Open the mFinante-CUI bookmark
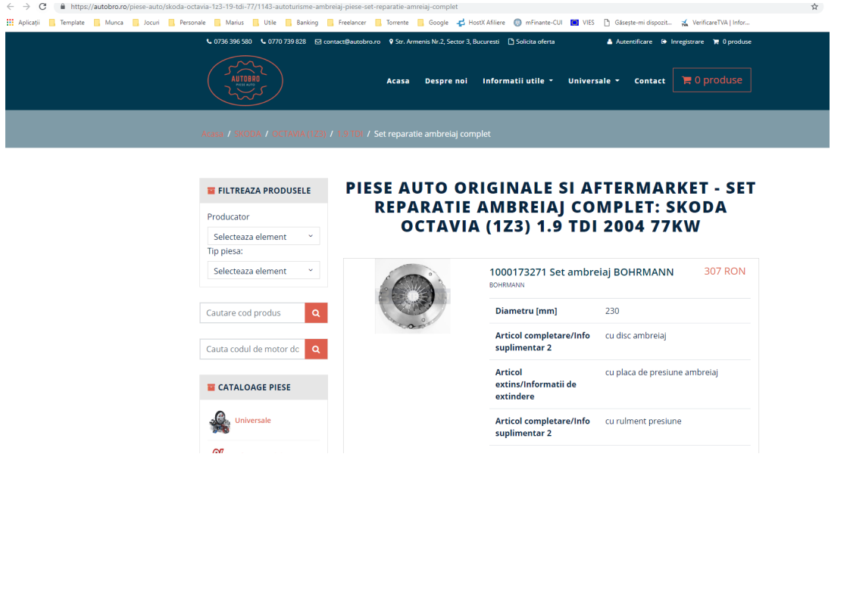 (x=538, y=23)
